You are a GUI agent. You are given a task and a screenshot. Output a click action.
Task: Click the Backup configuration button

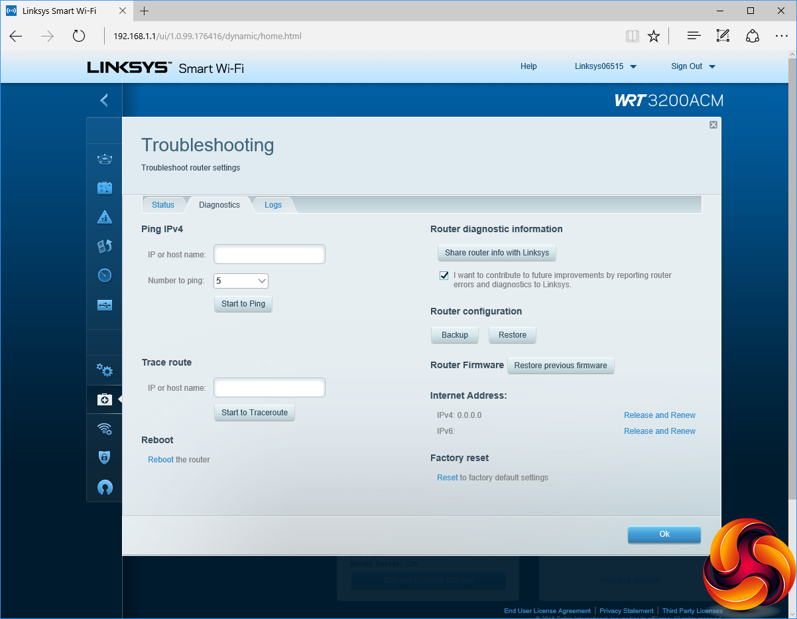tap(455, 335)
